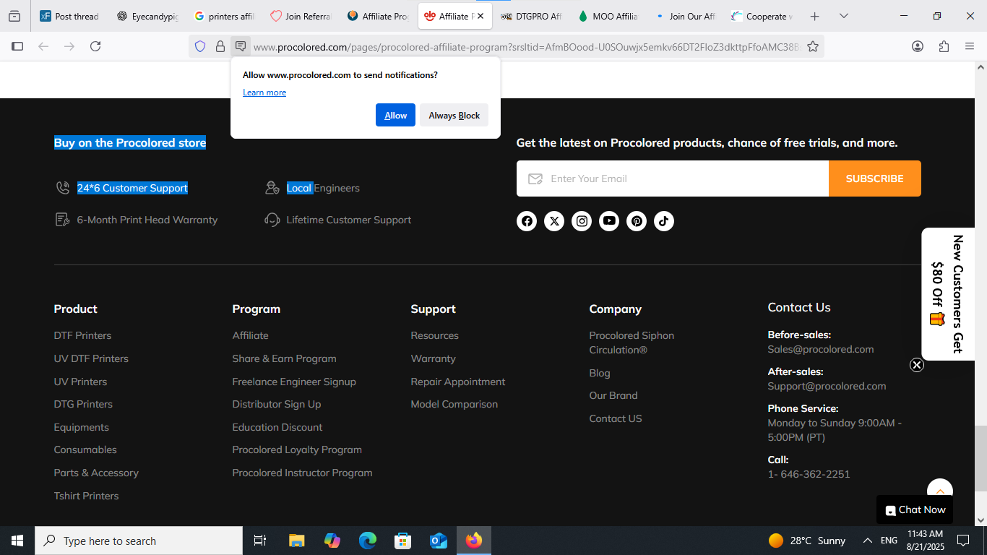The image size is (987, 555).
Task: Open the new tab plus button
Action: click(815, 16)
